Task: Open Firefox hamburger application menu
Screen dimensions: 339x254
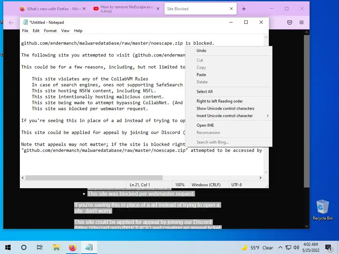Action: pyautogui.click(x=302, y=22)
